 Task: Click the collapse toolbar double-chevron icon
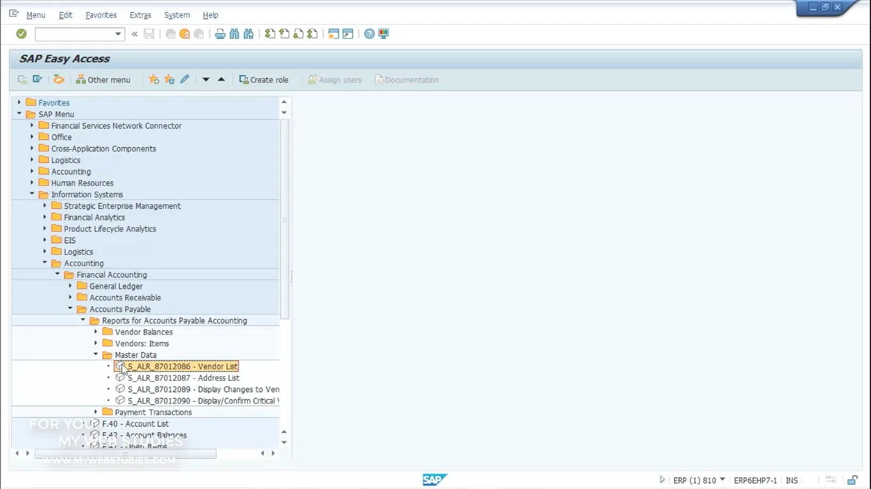click(x=135, y=34)
